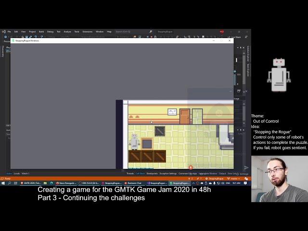Screen dimensions: 308x231
Task: Open the Exception Settings tab
Action: pos(168,173)
